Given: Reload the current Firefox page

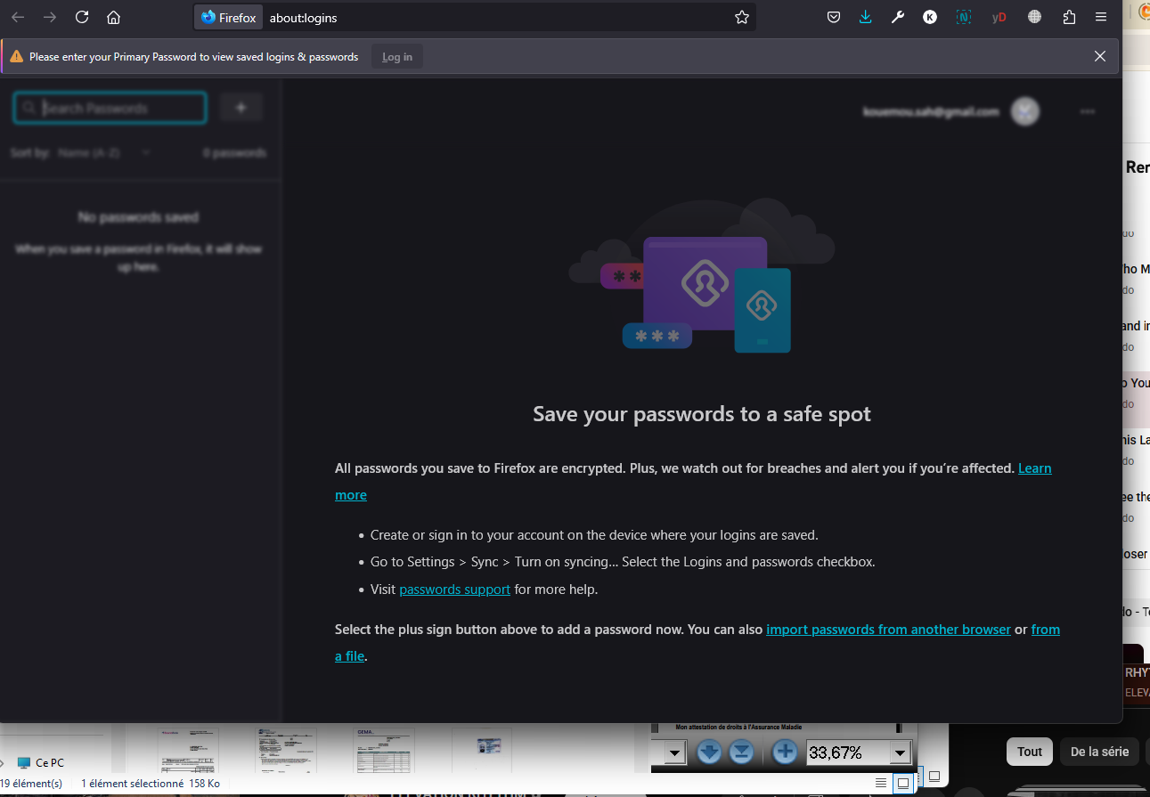Looking at the screenshot, I should coord(82,17).
